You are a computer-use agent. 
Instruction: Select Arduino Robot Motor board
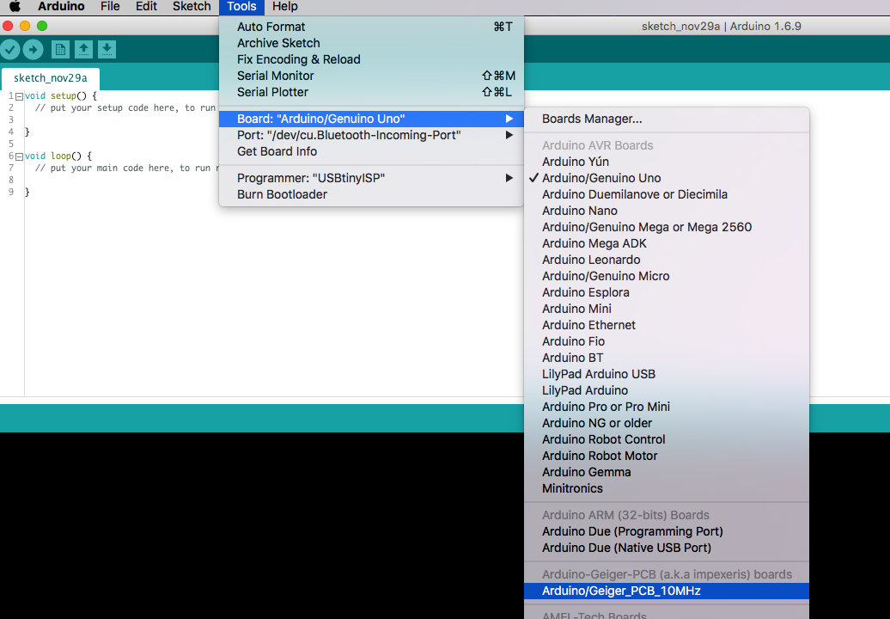(x=667, y=456)
